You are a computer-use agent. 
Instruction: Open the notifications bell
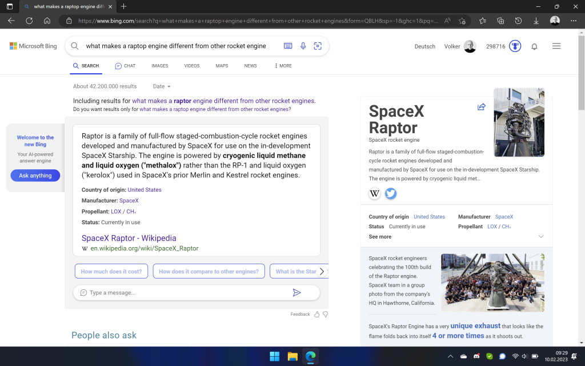[535, 46]
